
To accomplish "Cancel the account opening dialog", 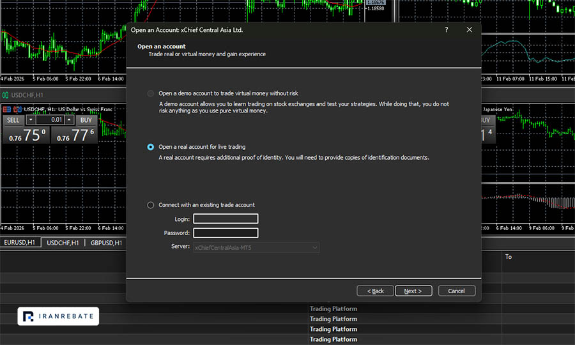I will (x=457, y=291).
